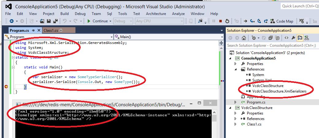Viewport: 319px width, 138px height.
Task: Click Solution Explorer class diagram icon
Action: [x=307, y=38]
